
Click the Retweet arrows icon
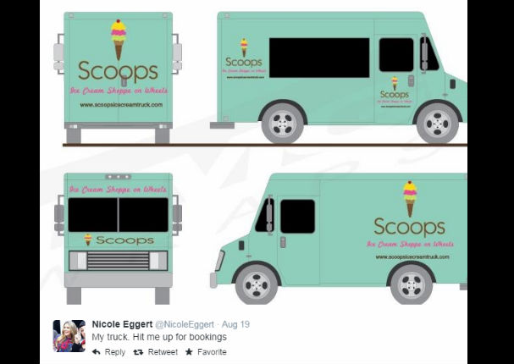pos(138,352)
